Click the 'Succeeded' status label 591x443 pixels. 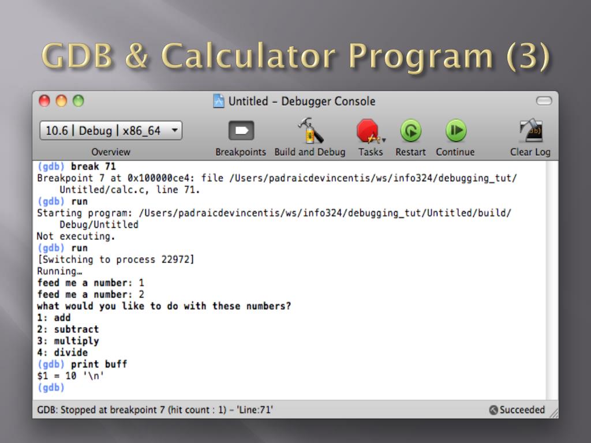pos(522,410)
